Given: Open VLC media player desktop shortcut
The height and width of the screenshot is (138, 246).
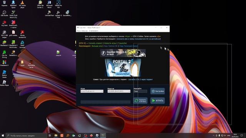Looking at the screenshot, I should coord(22,4).
